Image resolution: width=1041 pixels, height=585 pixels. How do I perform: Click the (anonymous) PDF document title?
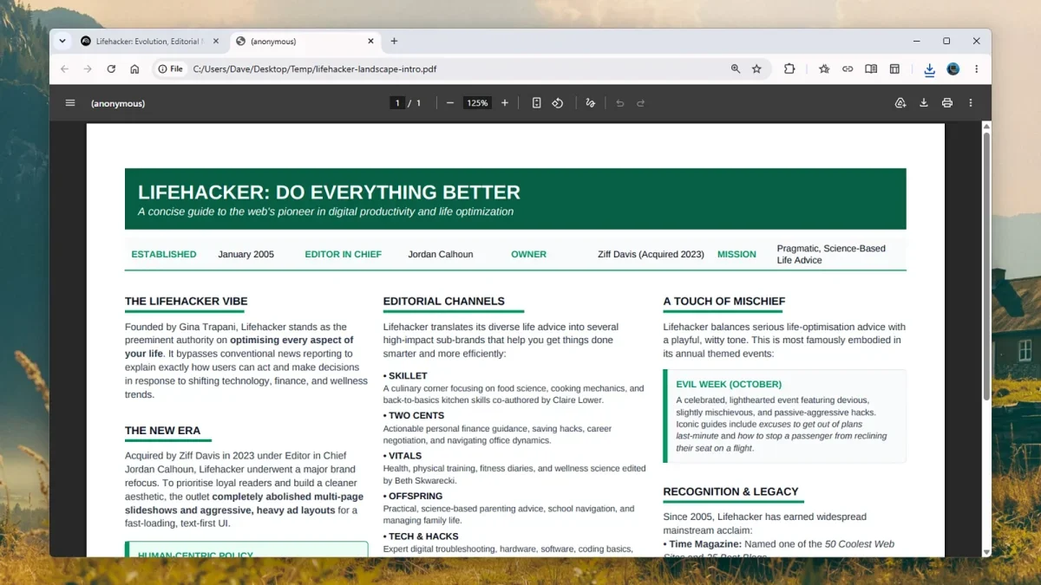tap(118, 103)
